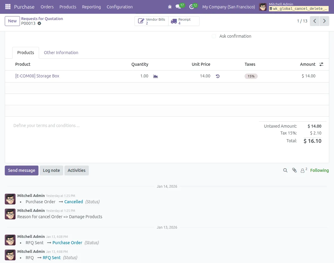Toggle the Following subscription button
Viewport: 334px width, 263px height.
[319, 170]
